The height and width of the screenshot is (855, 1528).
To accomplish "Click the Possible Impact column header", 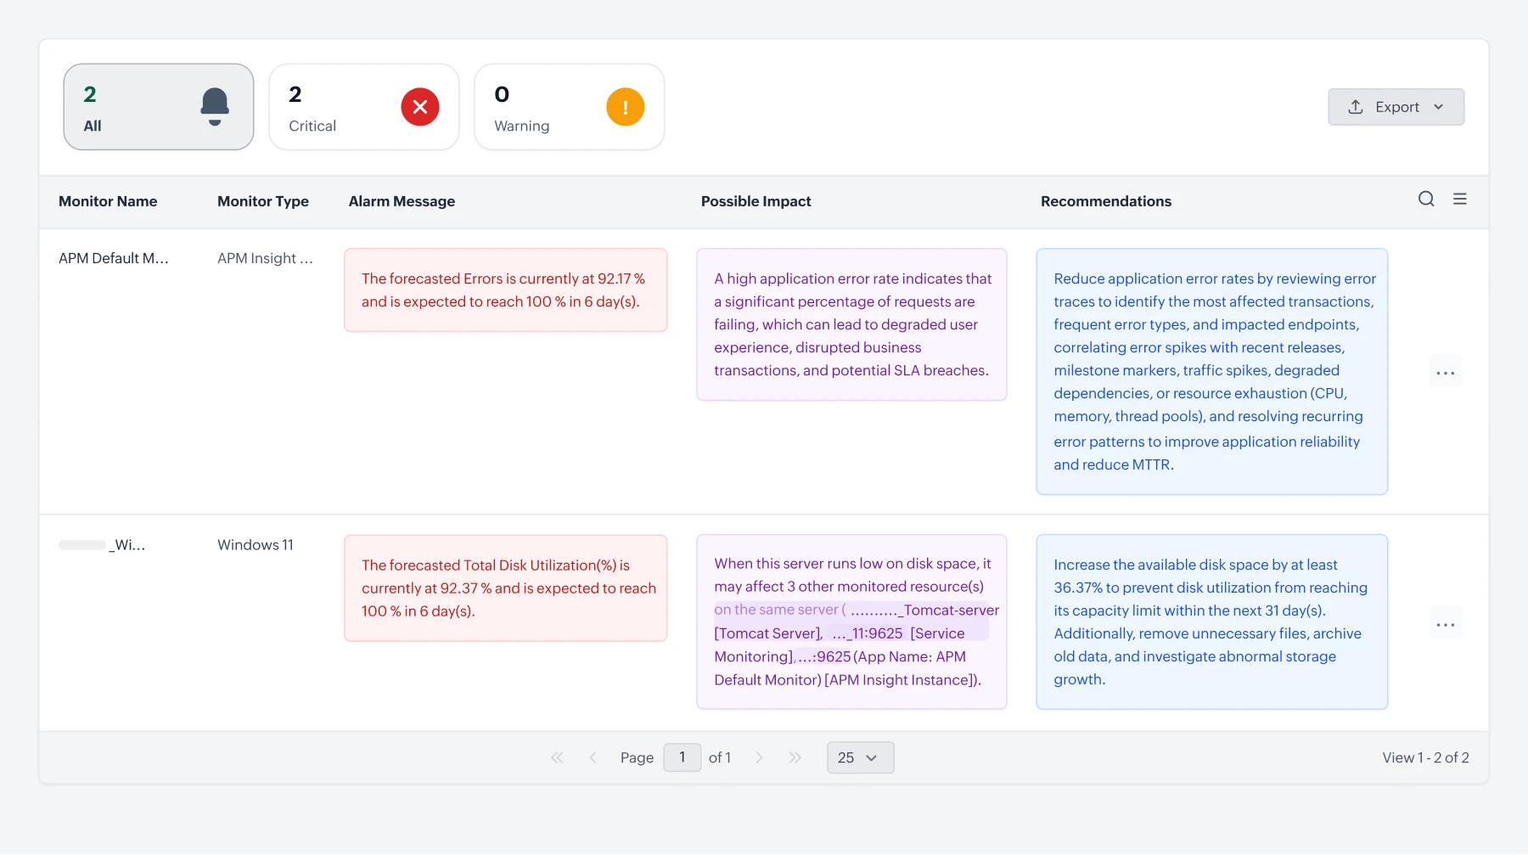I will coord(756,201).
